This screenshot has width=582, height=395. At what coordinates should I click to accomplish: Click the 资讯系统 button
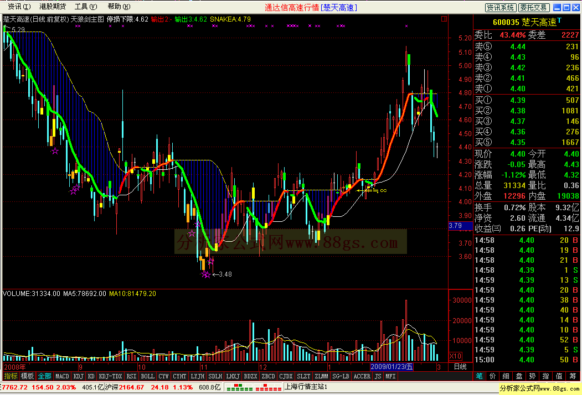click(x=501, y=7)
